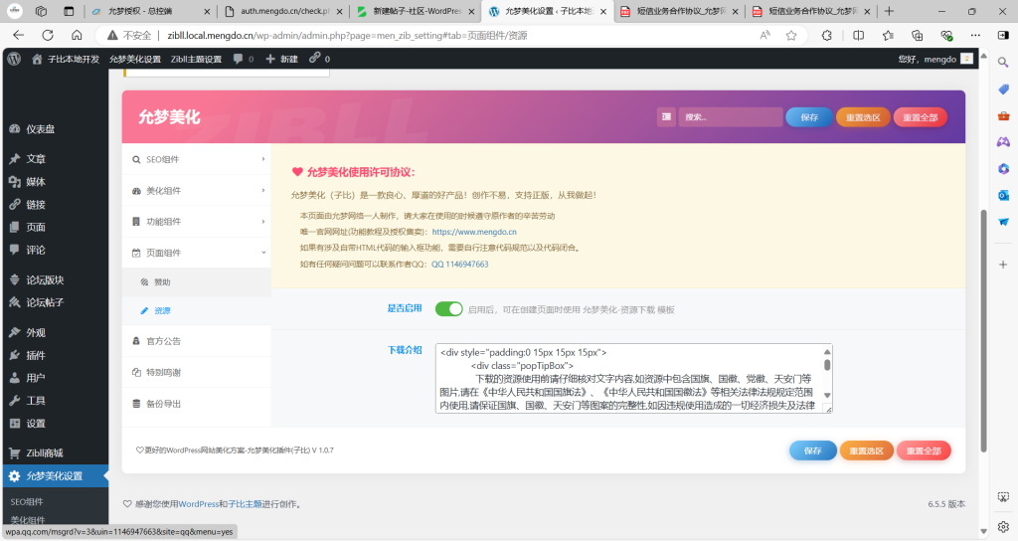Click the favorites star icon in address bar
Screen dimensions: 1018x541
pos(791,35)
